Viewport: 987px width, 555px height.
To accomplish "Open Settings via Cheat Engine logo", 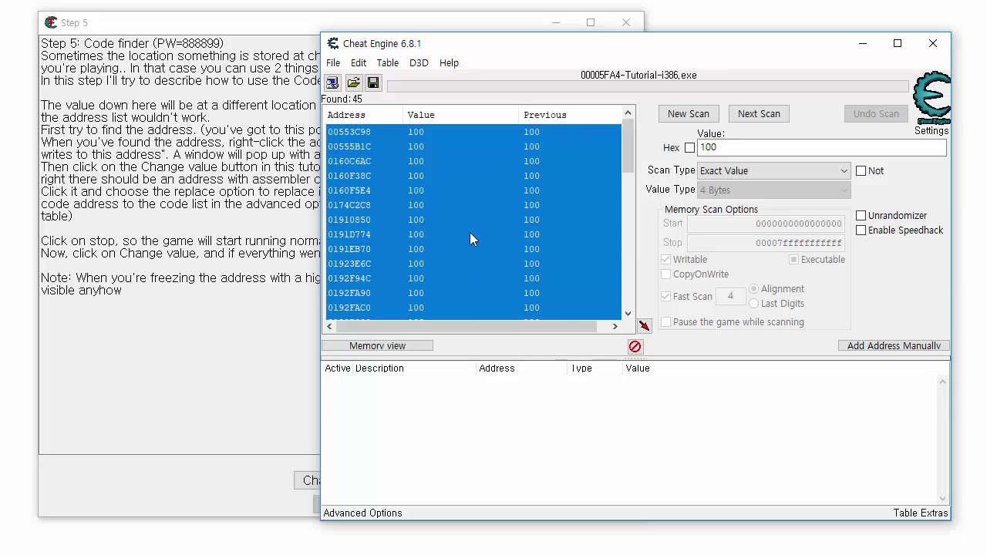I will tap(931, 97).
